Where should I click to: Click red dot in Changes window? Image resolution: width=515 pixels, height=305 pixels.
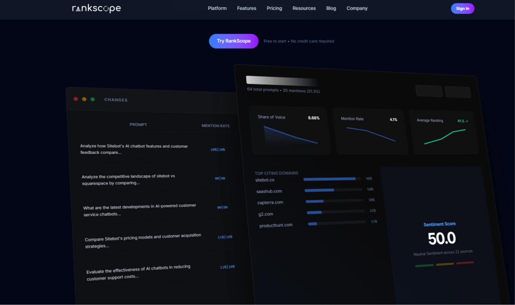[x=76, y=99]
